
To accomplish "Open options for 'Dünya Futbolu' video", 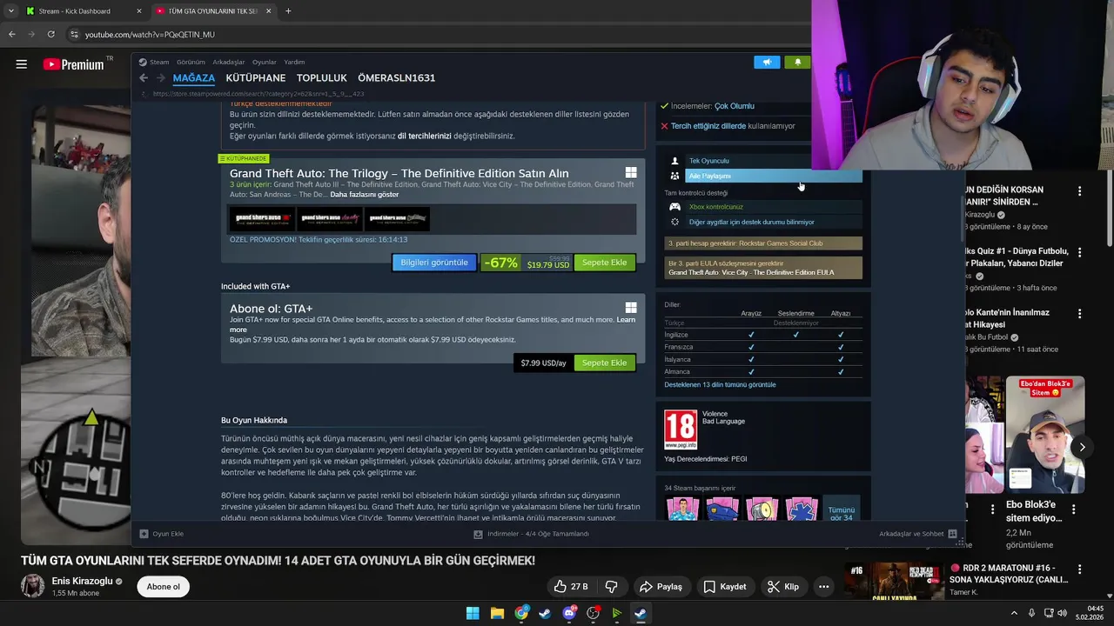I will [1080, 253].
